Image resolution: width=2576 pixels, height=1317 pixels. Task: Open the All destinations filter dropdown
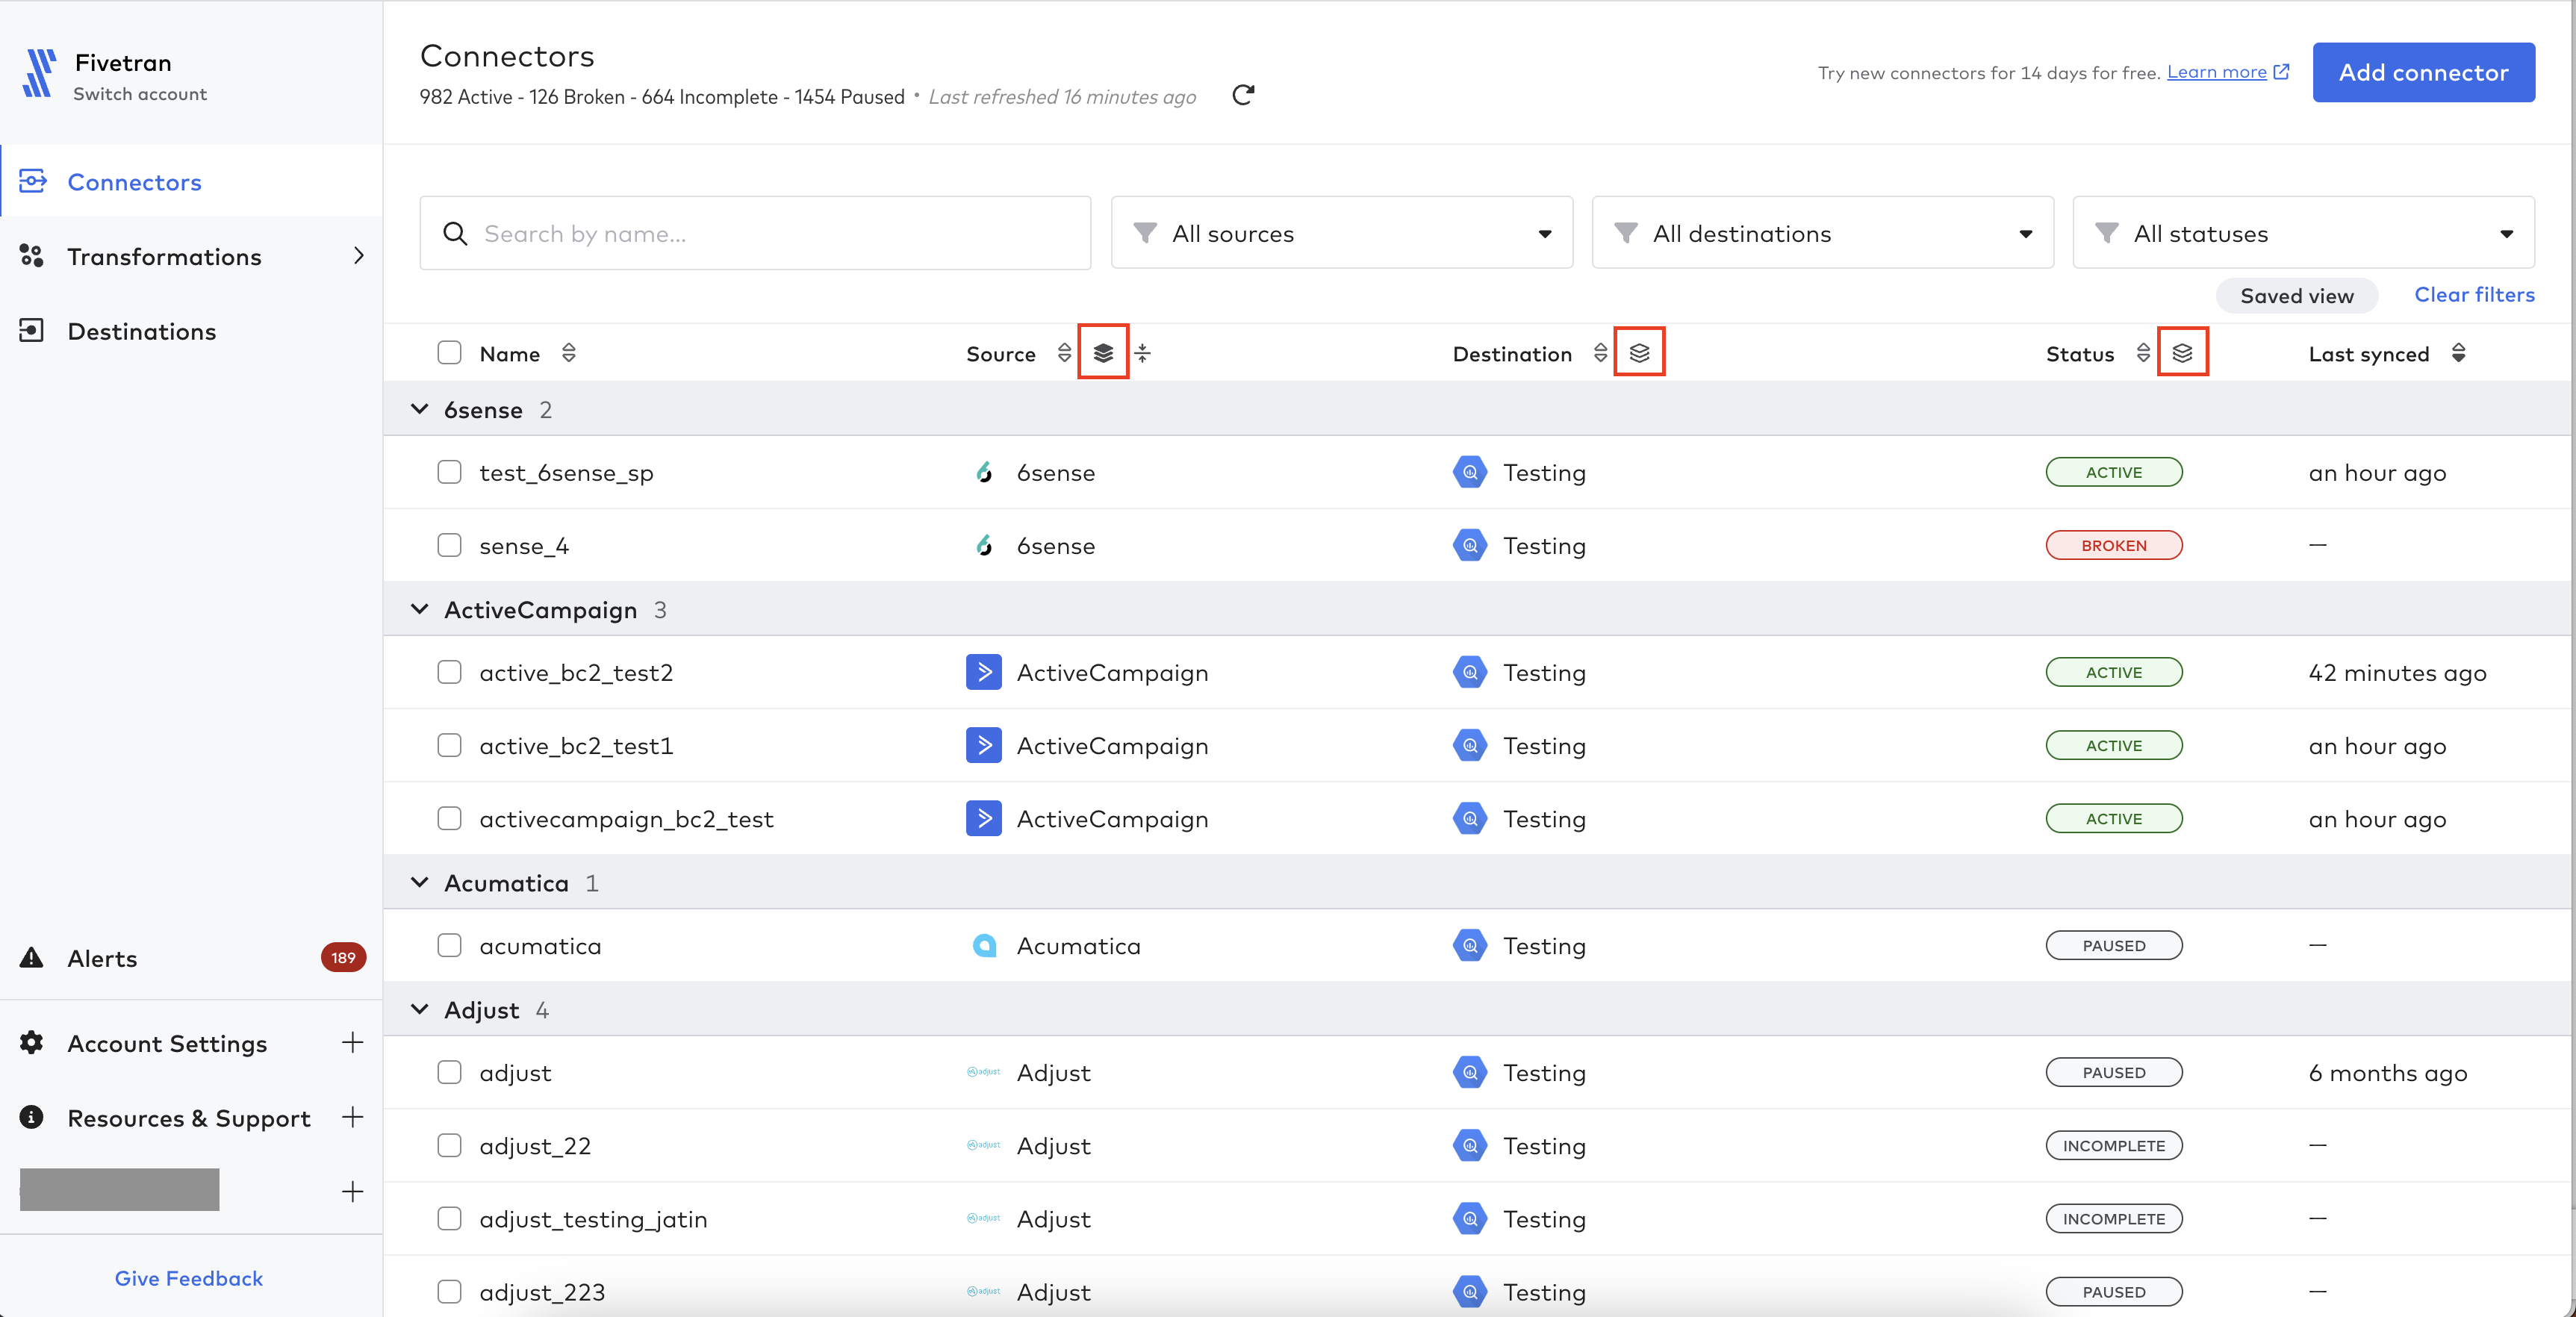click(x=1822, y=233)
